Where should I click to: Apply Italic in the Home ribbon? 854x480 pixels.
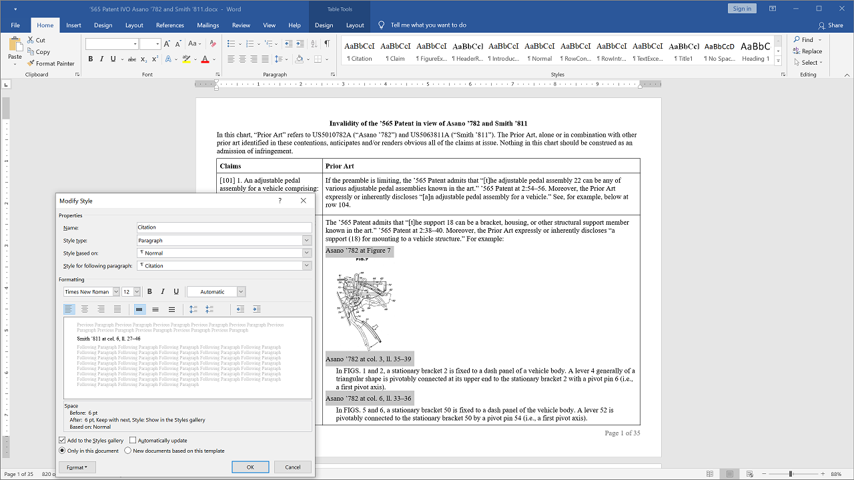(x=101, y=59)
